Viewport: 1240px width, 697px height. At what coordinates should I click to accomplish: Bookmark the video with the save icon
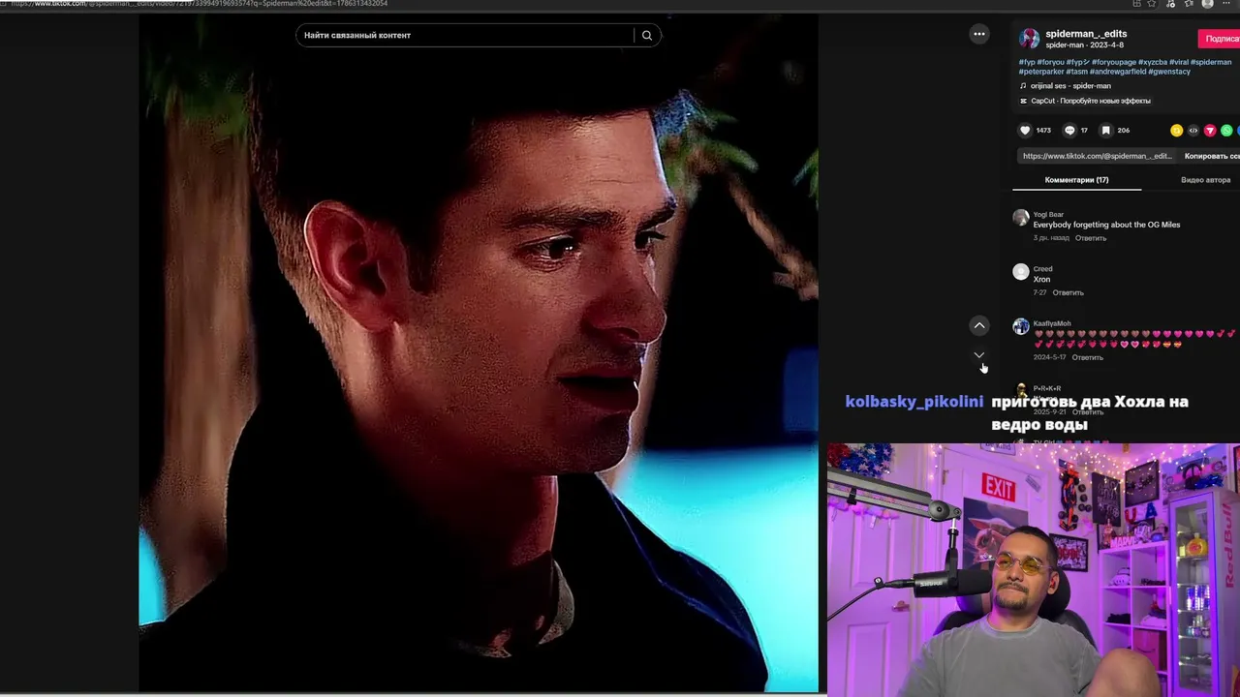point(1105,130)
